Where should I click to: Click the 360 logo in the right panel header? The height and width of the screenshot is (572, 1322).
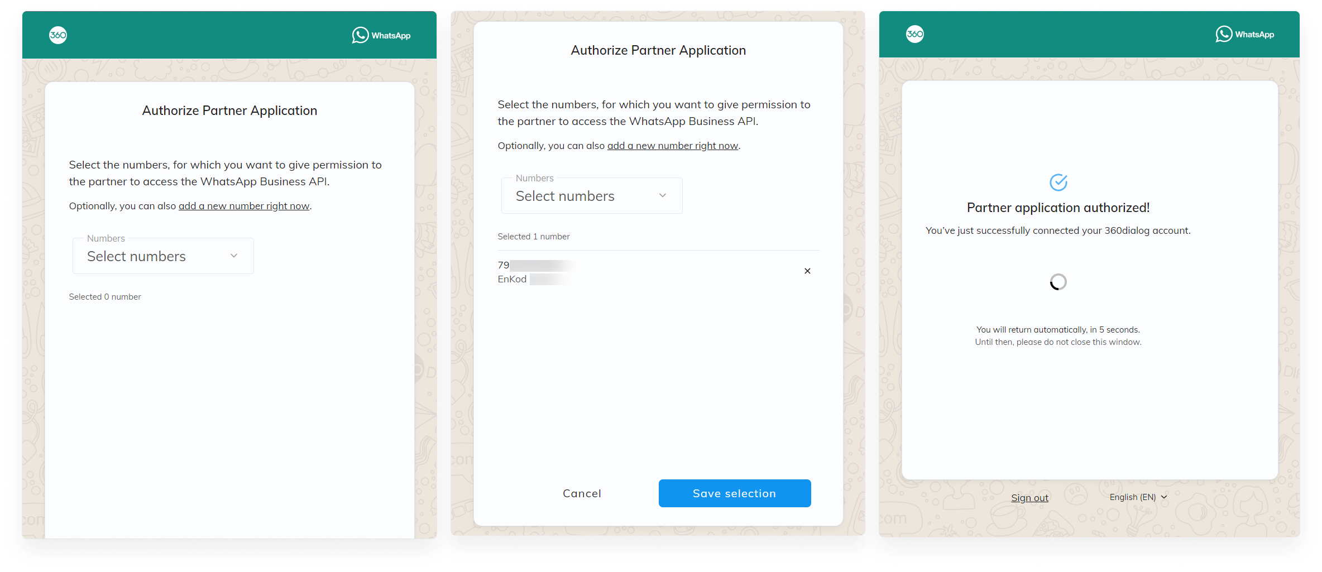tap(914, 34)
